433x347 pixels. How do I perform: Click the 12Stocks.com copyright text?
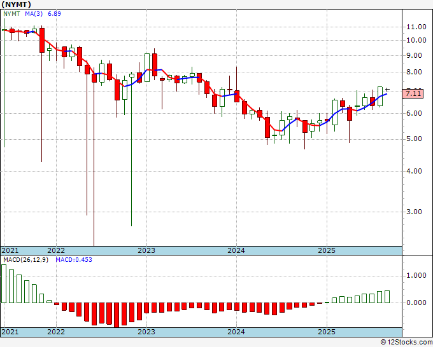(x=406, y=343)
